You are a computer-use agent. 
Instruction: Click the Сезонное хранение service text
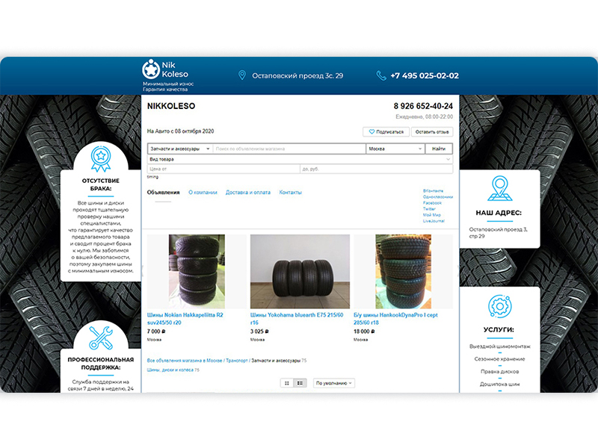pos(499,359)
